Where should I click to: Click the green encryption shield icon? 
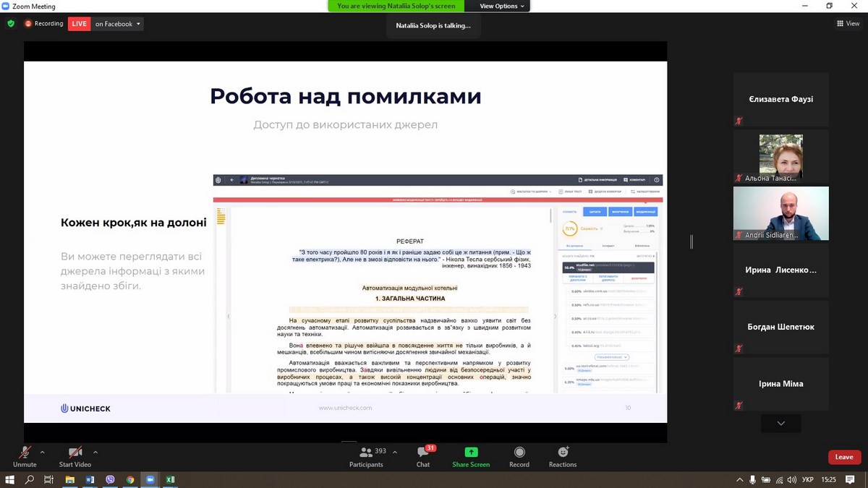pyautogui.click(x=11, y=24)
